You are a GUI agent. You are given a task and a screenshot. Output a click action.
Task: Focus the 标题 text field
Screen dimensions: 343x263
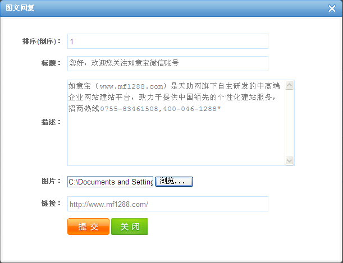coord(167,63)
